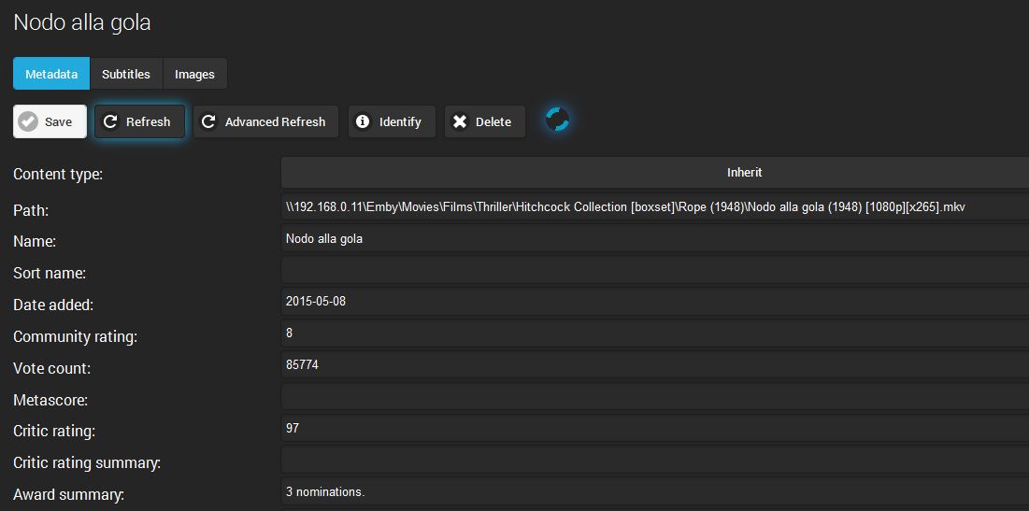This screenshot has width=1029, height=511.
Task: Click the Advanced Refresh button label
Action: [275, 122]
